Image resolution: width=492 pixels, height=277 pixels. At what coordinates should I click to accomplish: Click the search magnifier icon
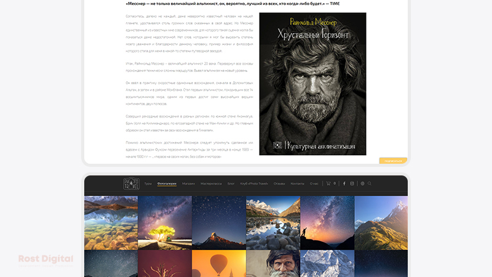tap(370, 183)
